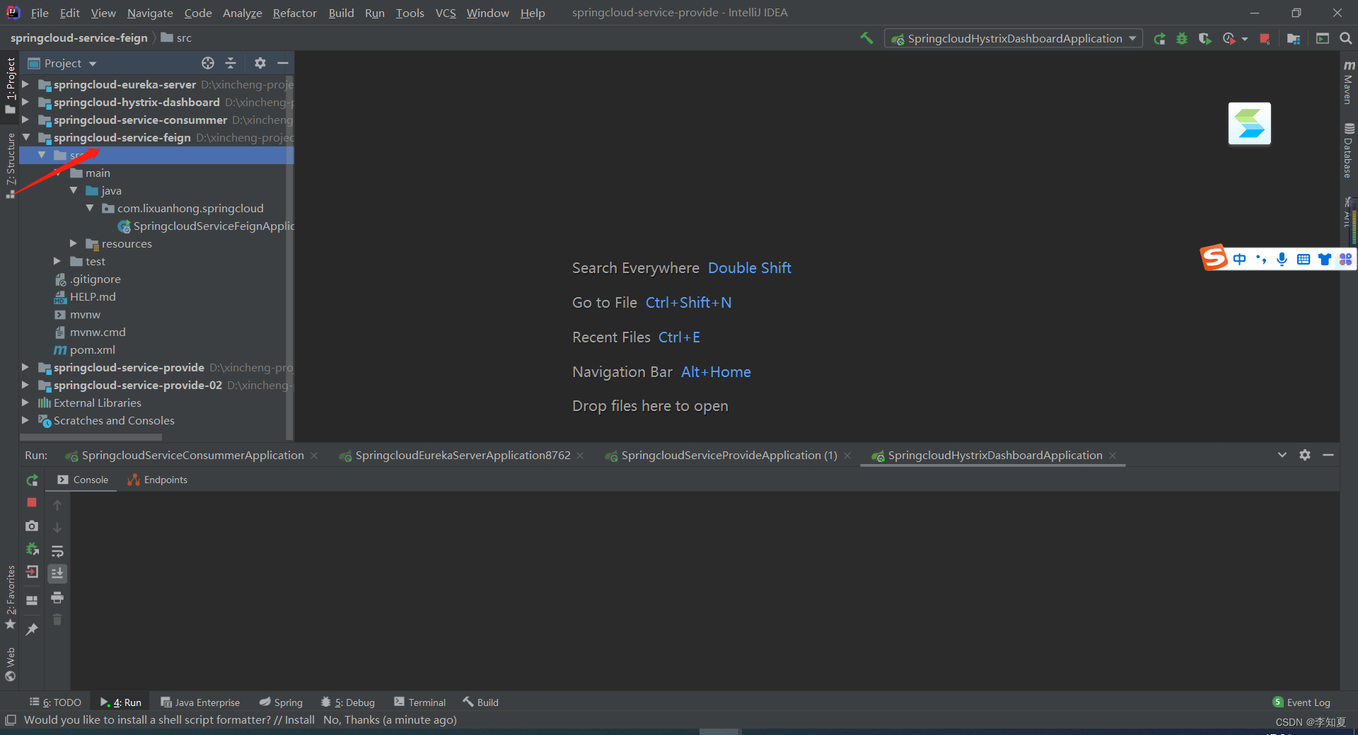
Task: Open the Database tool window
Action: coord(1348,151)
